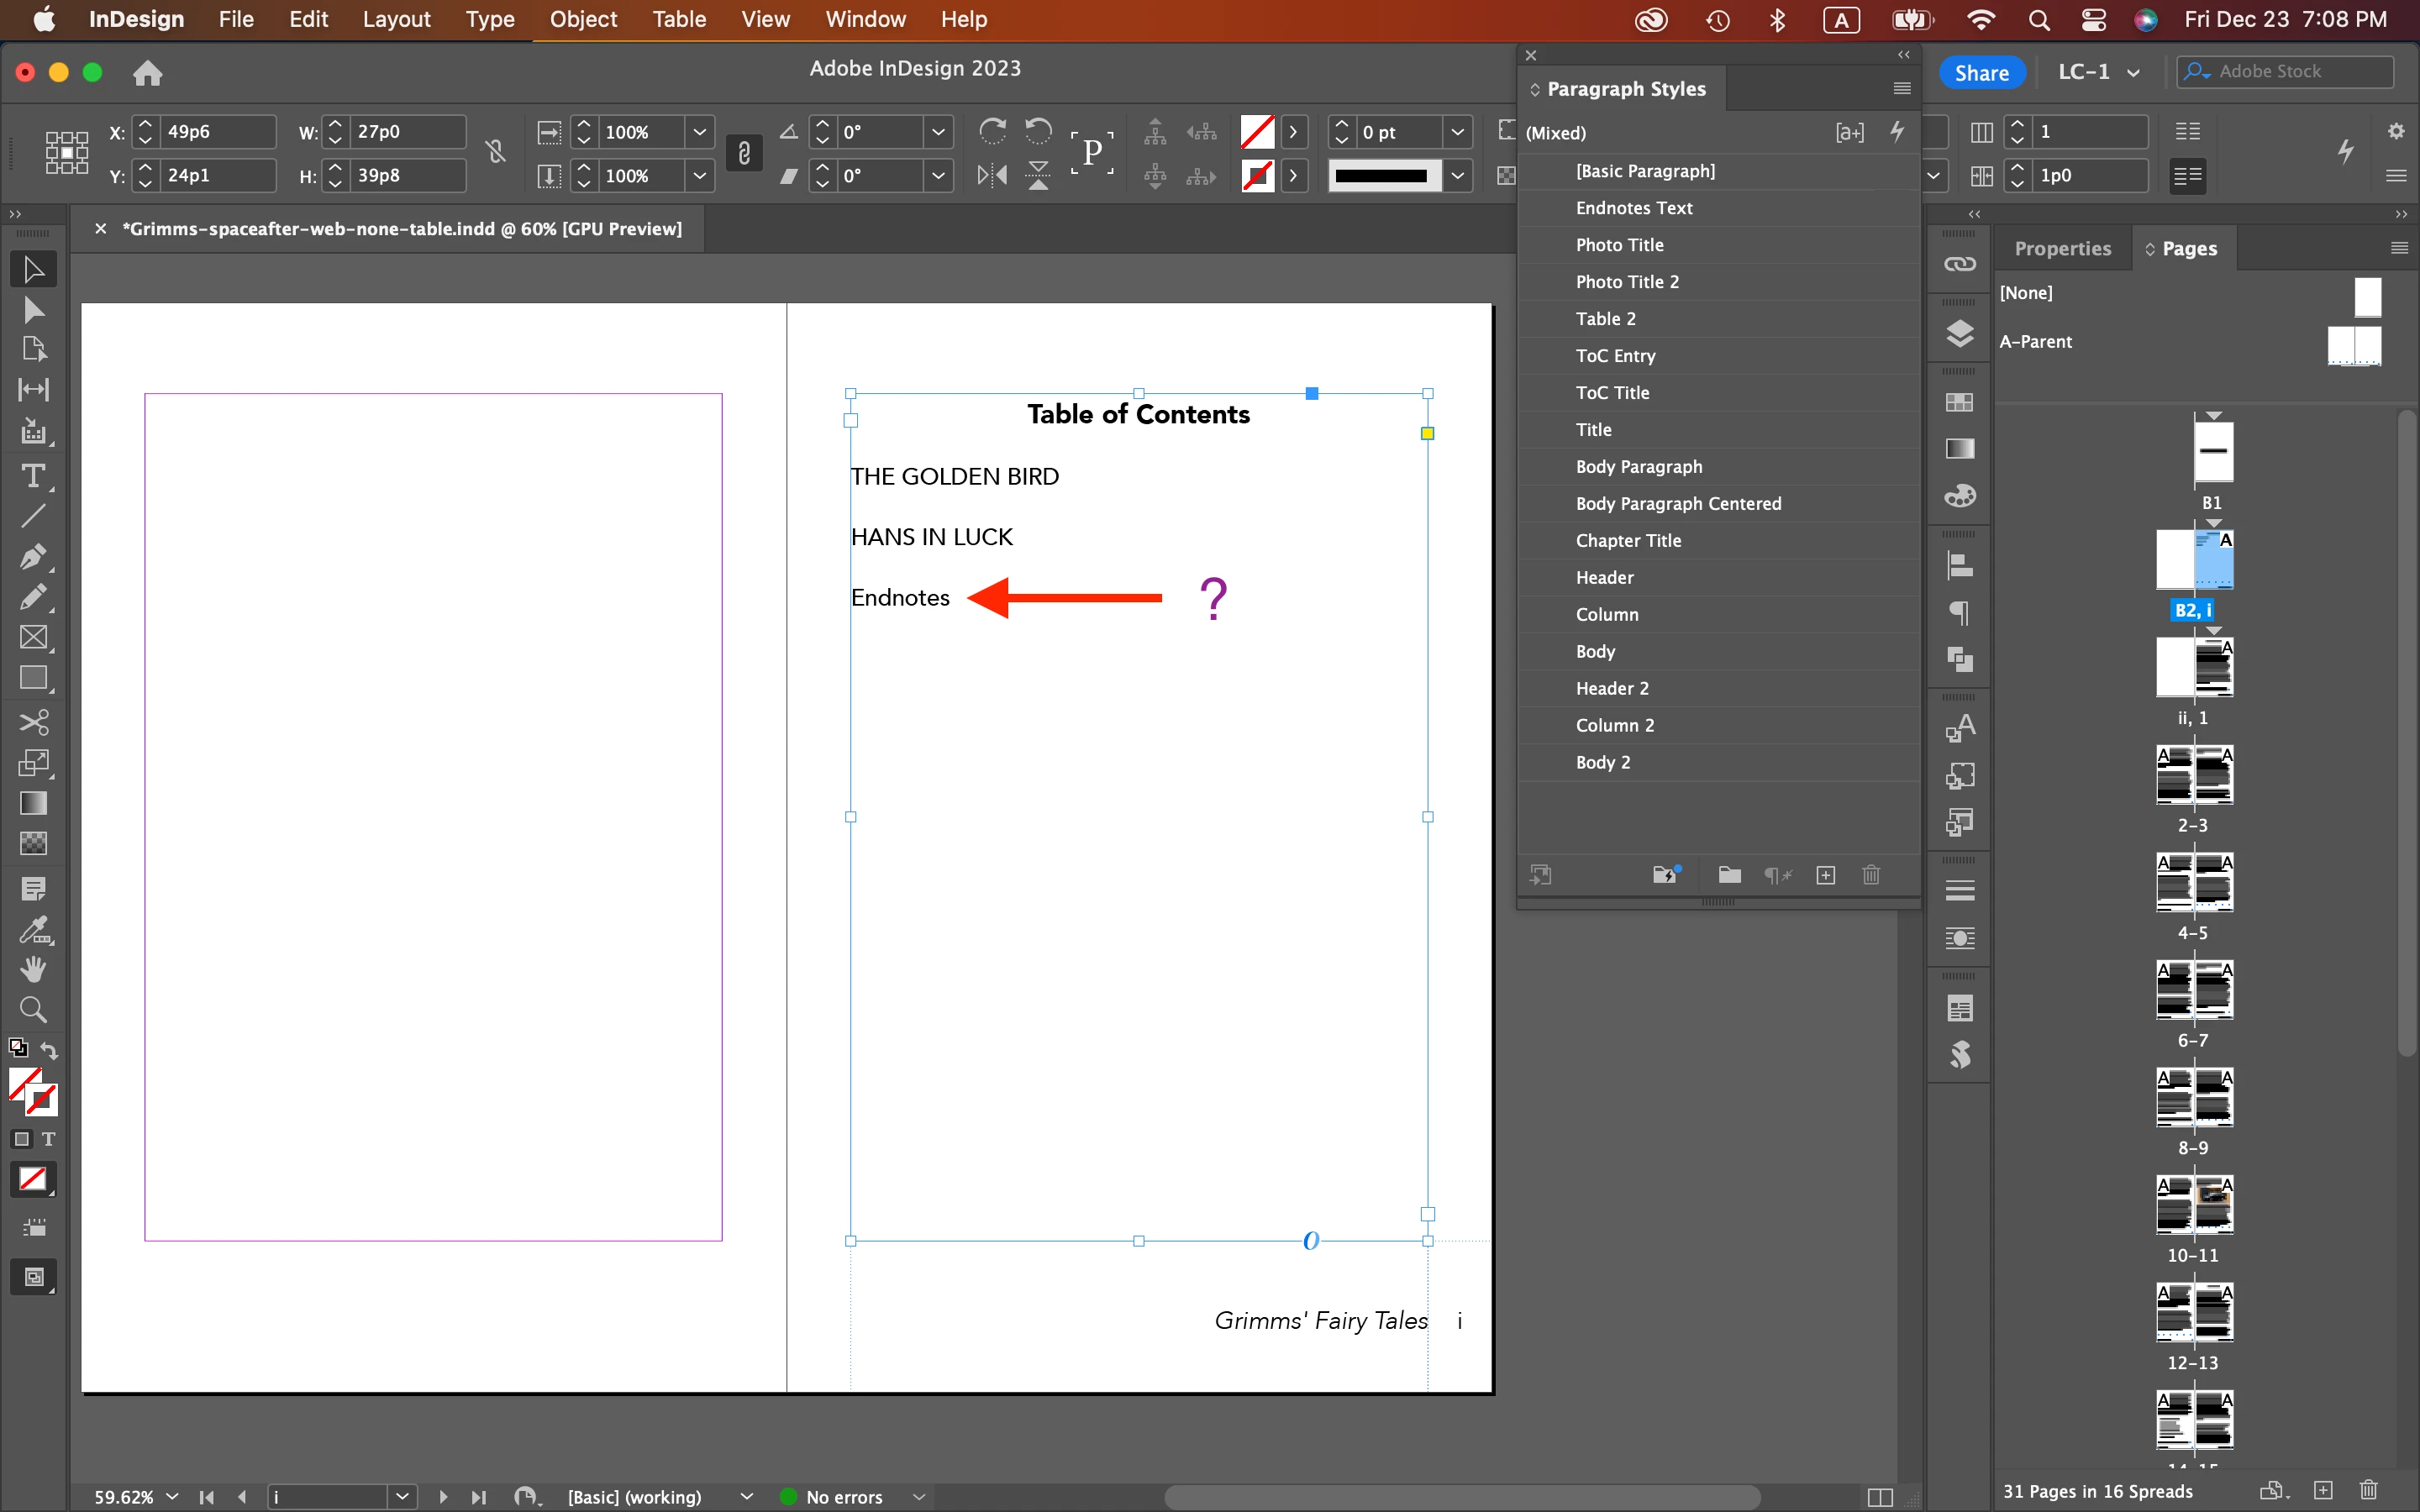Open the Links panel icon
2420x1512 pixels.
click(1959, 264)
